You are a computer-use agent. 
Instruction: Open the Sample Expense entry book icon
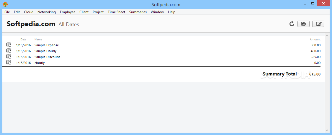point(9,45)
